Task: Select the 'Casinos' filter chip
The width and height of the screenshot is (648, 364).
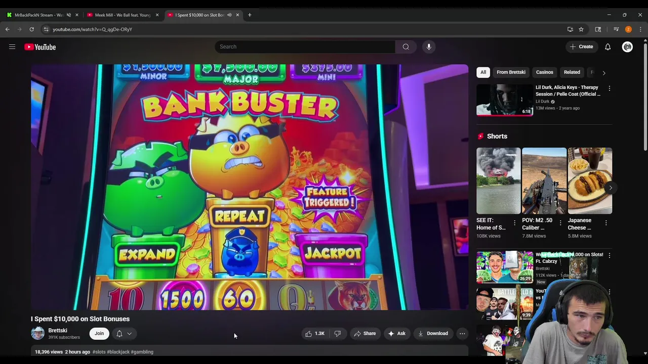Action: (545, 72)
